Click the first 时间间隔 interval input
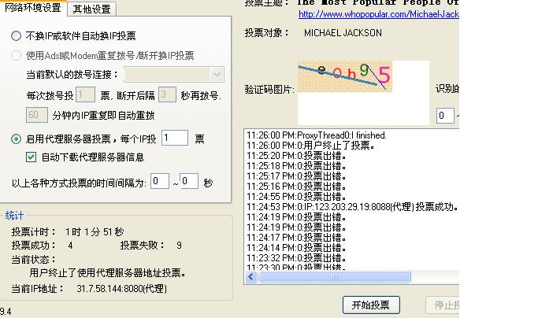The image size is (538, 318). pos(160,182)
